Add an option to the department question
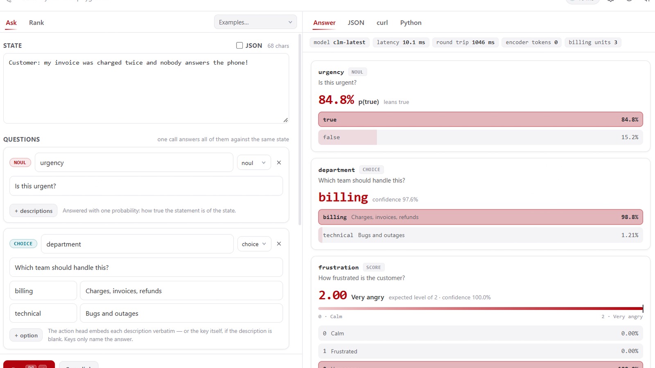 click(26, 335)
